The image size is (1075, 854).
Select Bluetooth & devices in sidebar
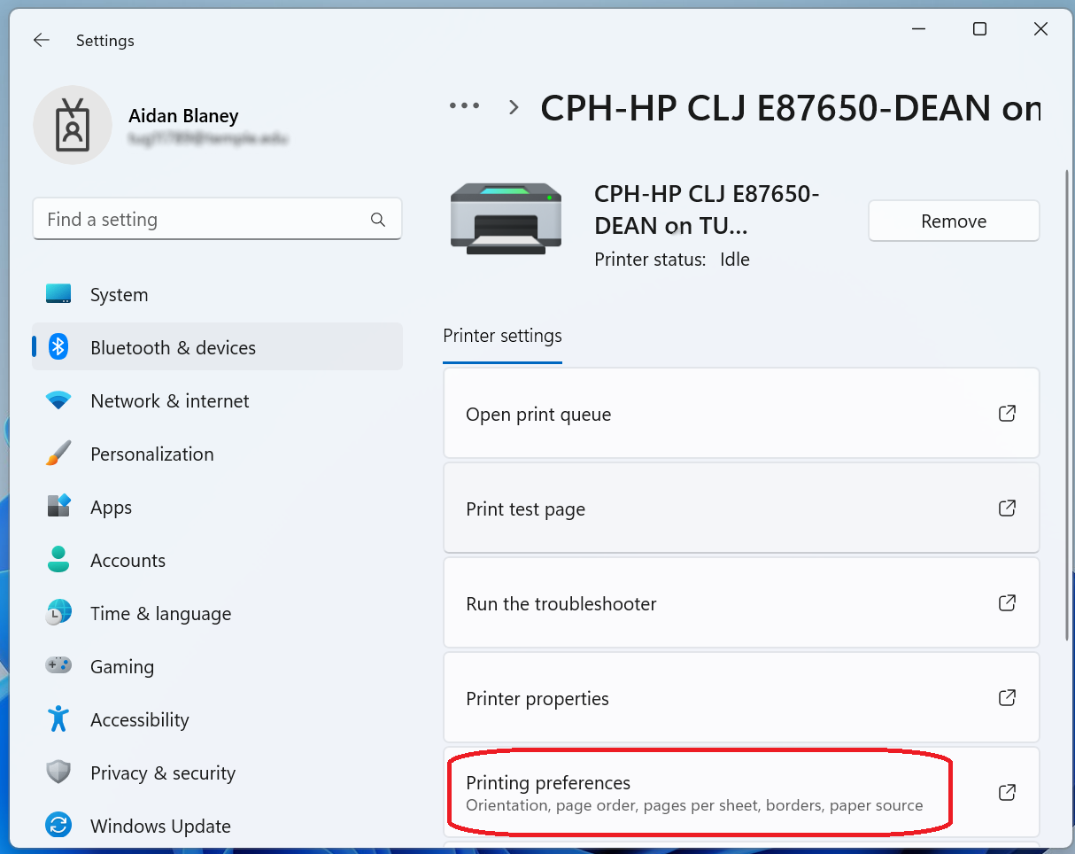217,347
